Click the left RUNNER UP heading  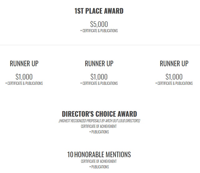24,63
